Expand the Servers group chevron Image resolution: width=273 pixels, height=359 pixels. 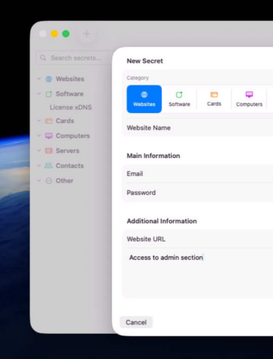[x=39, y=151]
